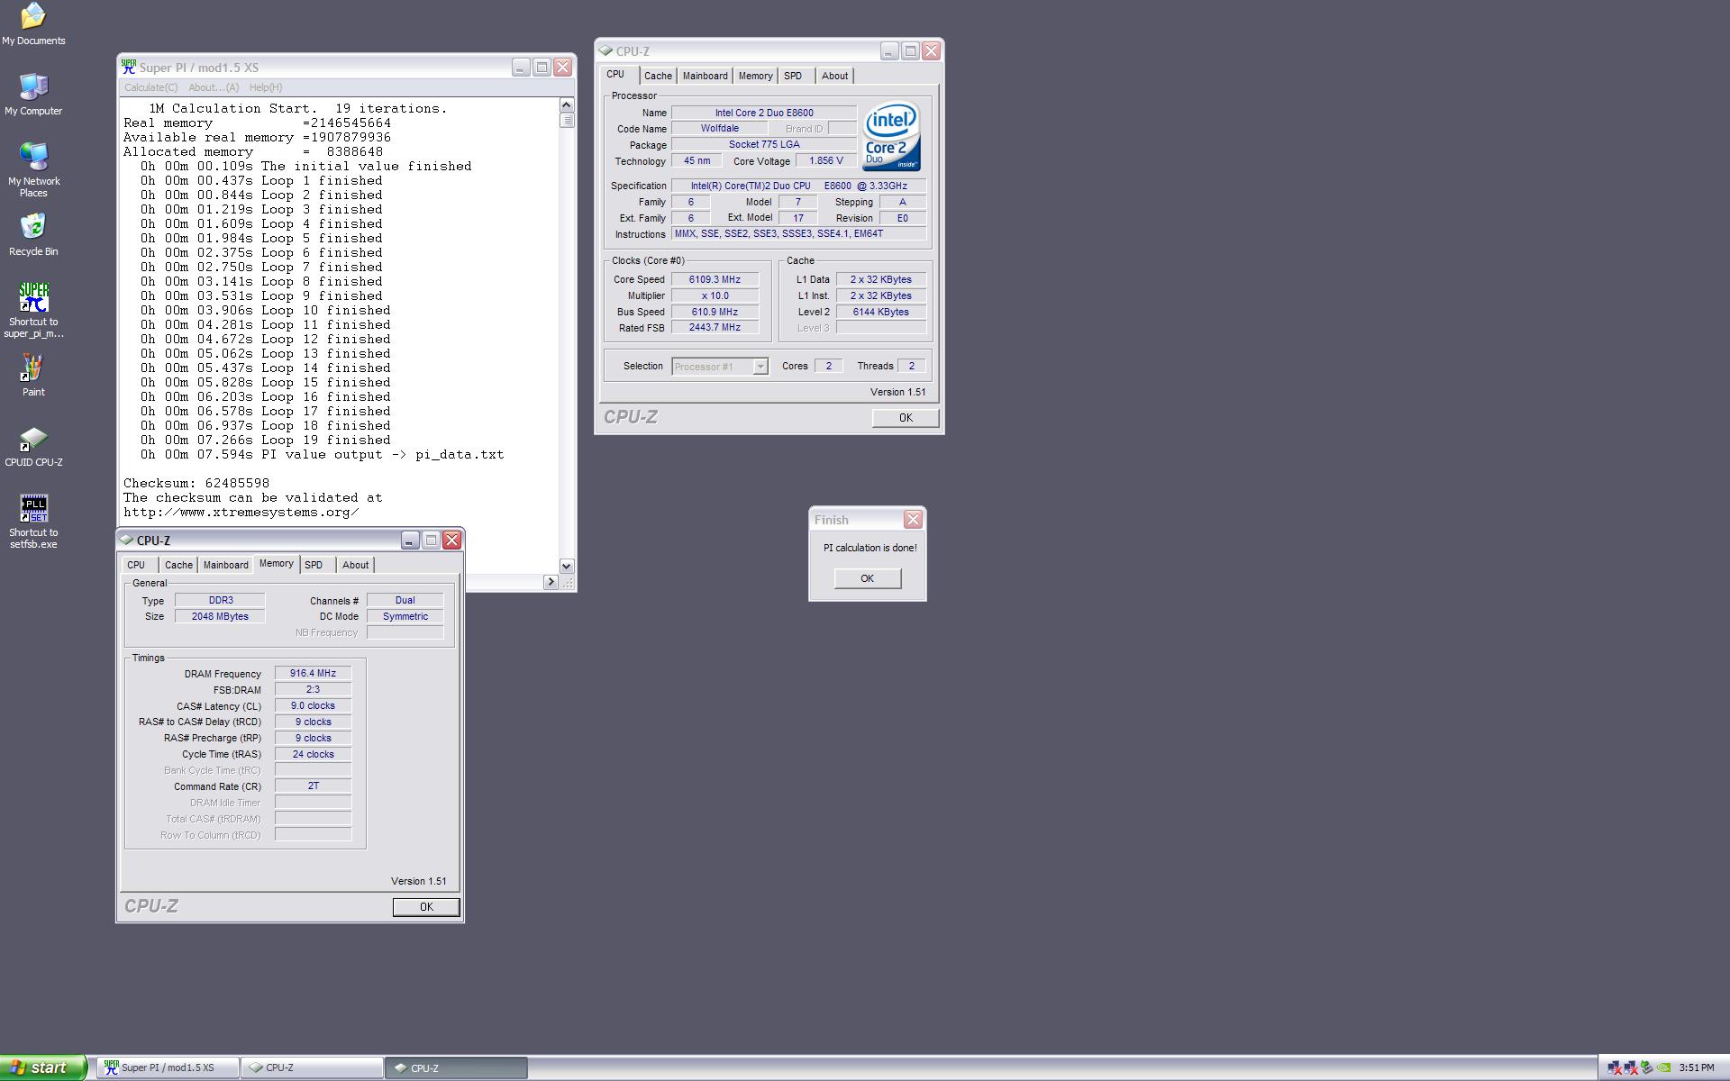Switch to Memory tab in top CPU-Z
1730x1081 pixels.
tap(755, 76)
